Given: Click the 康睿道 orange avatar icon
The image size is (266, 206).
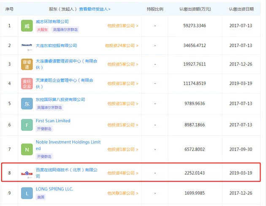Looking at the screenshot, I should pos(27,64).
